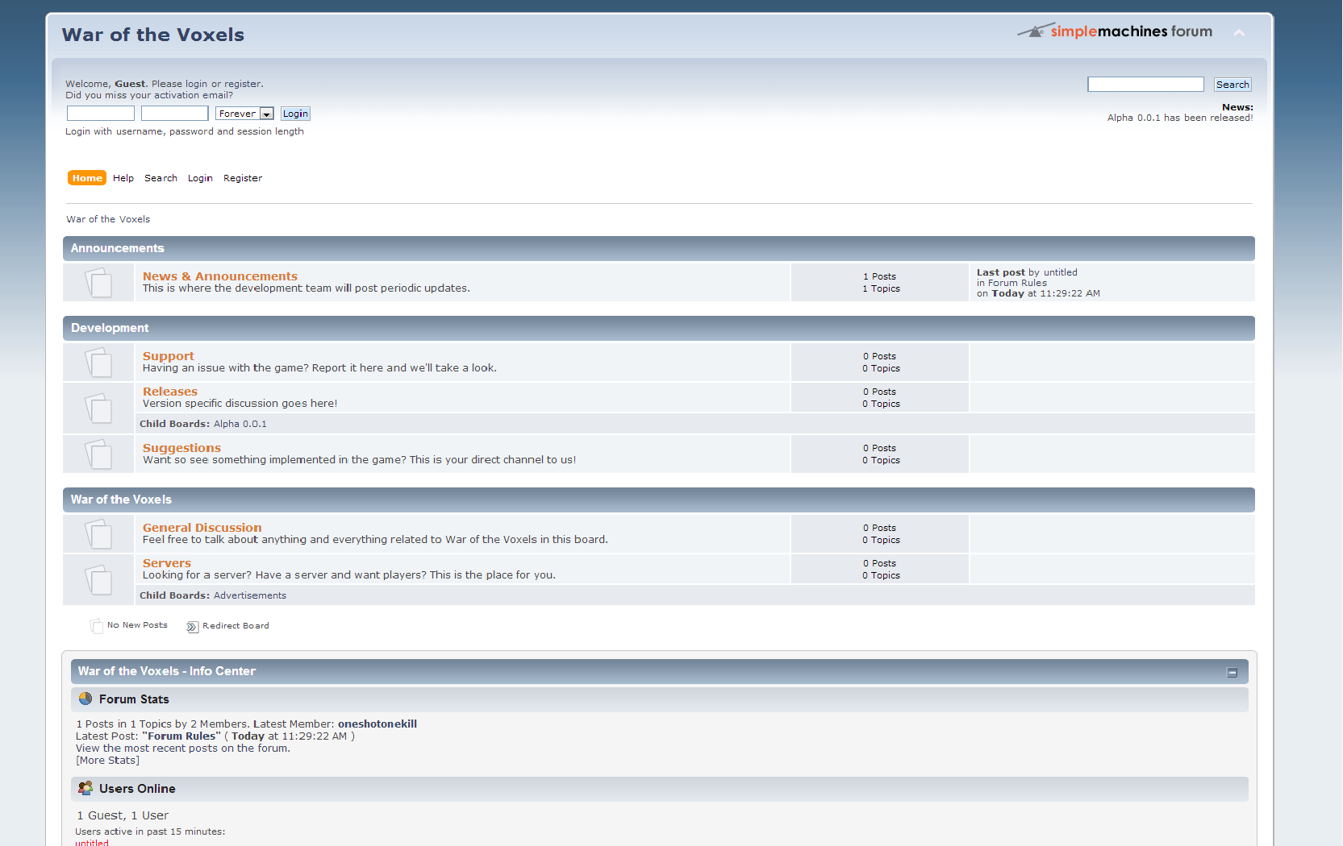Click the Suggestions board status icon

tap(98, 454)
